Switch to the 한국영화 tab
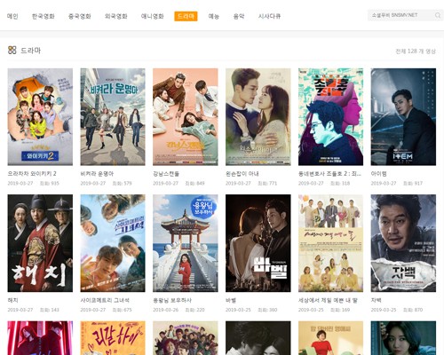444x355 pixels. click(x=44, y=16)
